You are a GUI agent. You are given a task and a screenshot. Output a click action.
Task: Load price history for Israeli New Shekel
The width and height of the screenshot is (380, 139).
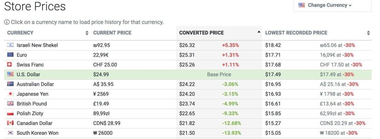pos(37,45)
